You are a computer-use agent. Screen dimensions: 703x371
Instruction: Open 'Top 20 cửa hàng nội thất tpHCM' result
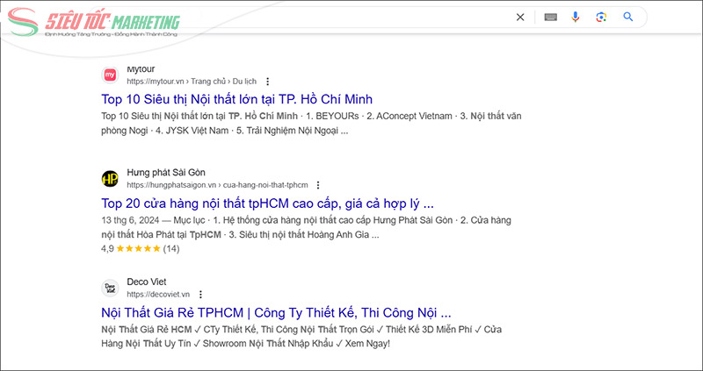[267, 203]
